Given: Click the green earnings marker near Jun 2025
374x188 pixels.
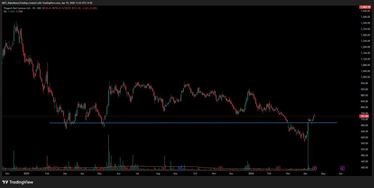Looking at the screenshot, I should pos(117,168).
